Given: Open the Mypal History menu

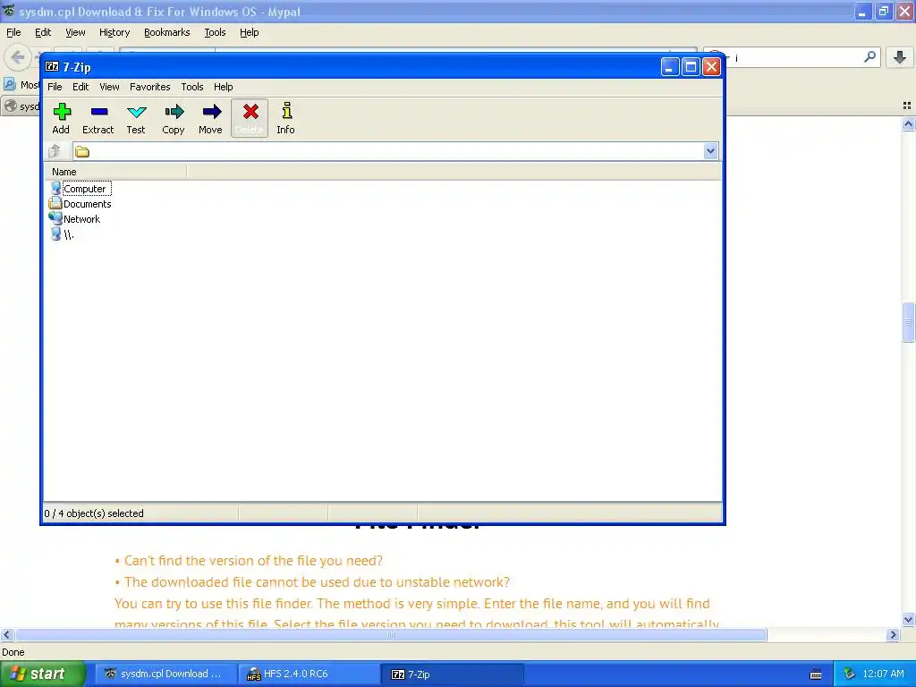Looking at the screenshot, I should click(114, 32).
